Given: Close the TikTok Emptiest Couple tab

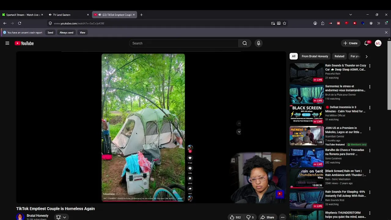Looking at the screenshot, I should 133,15.
